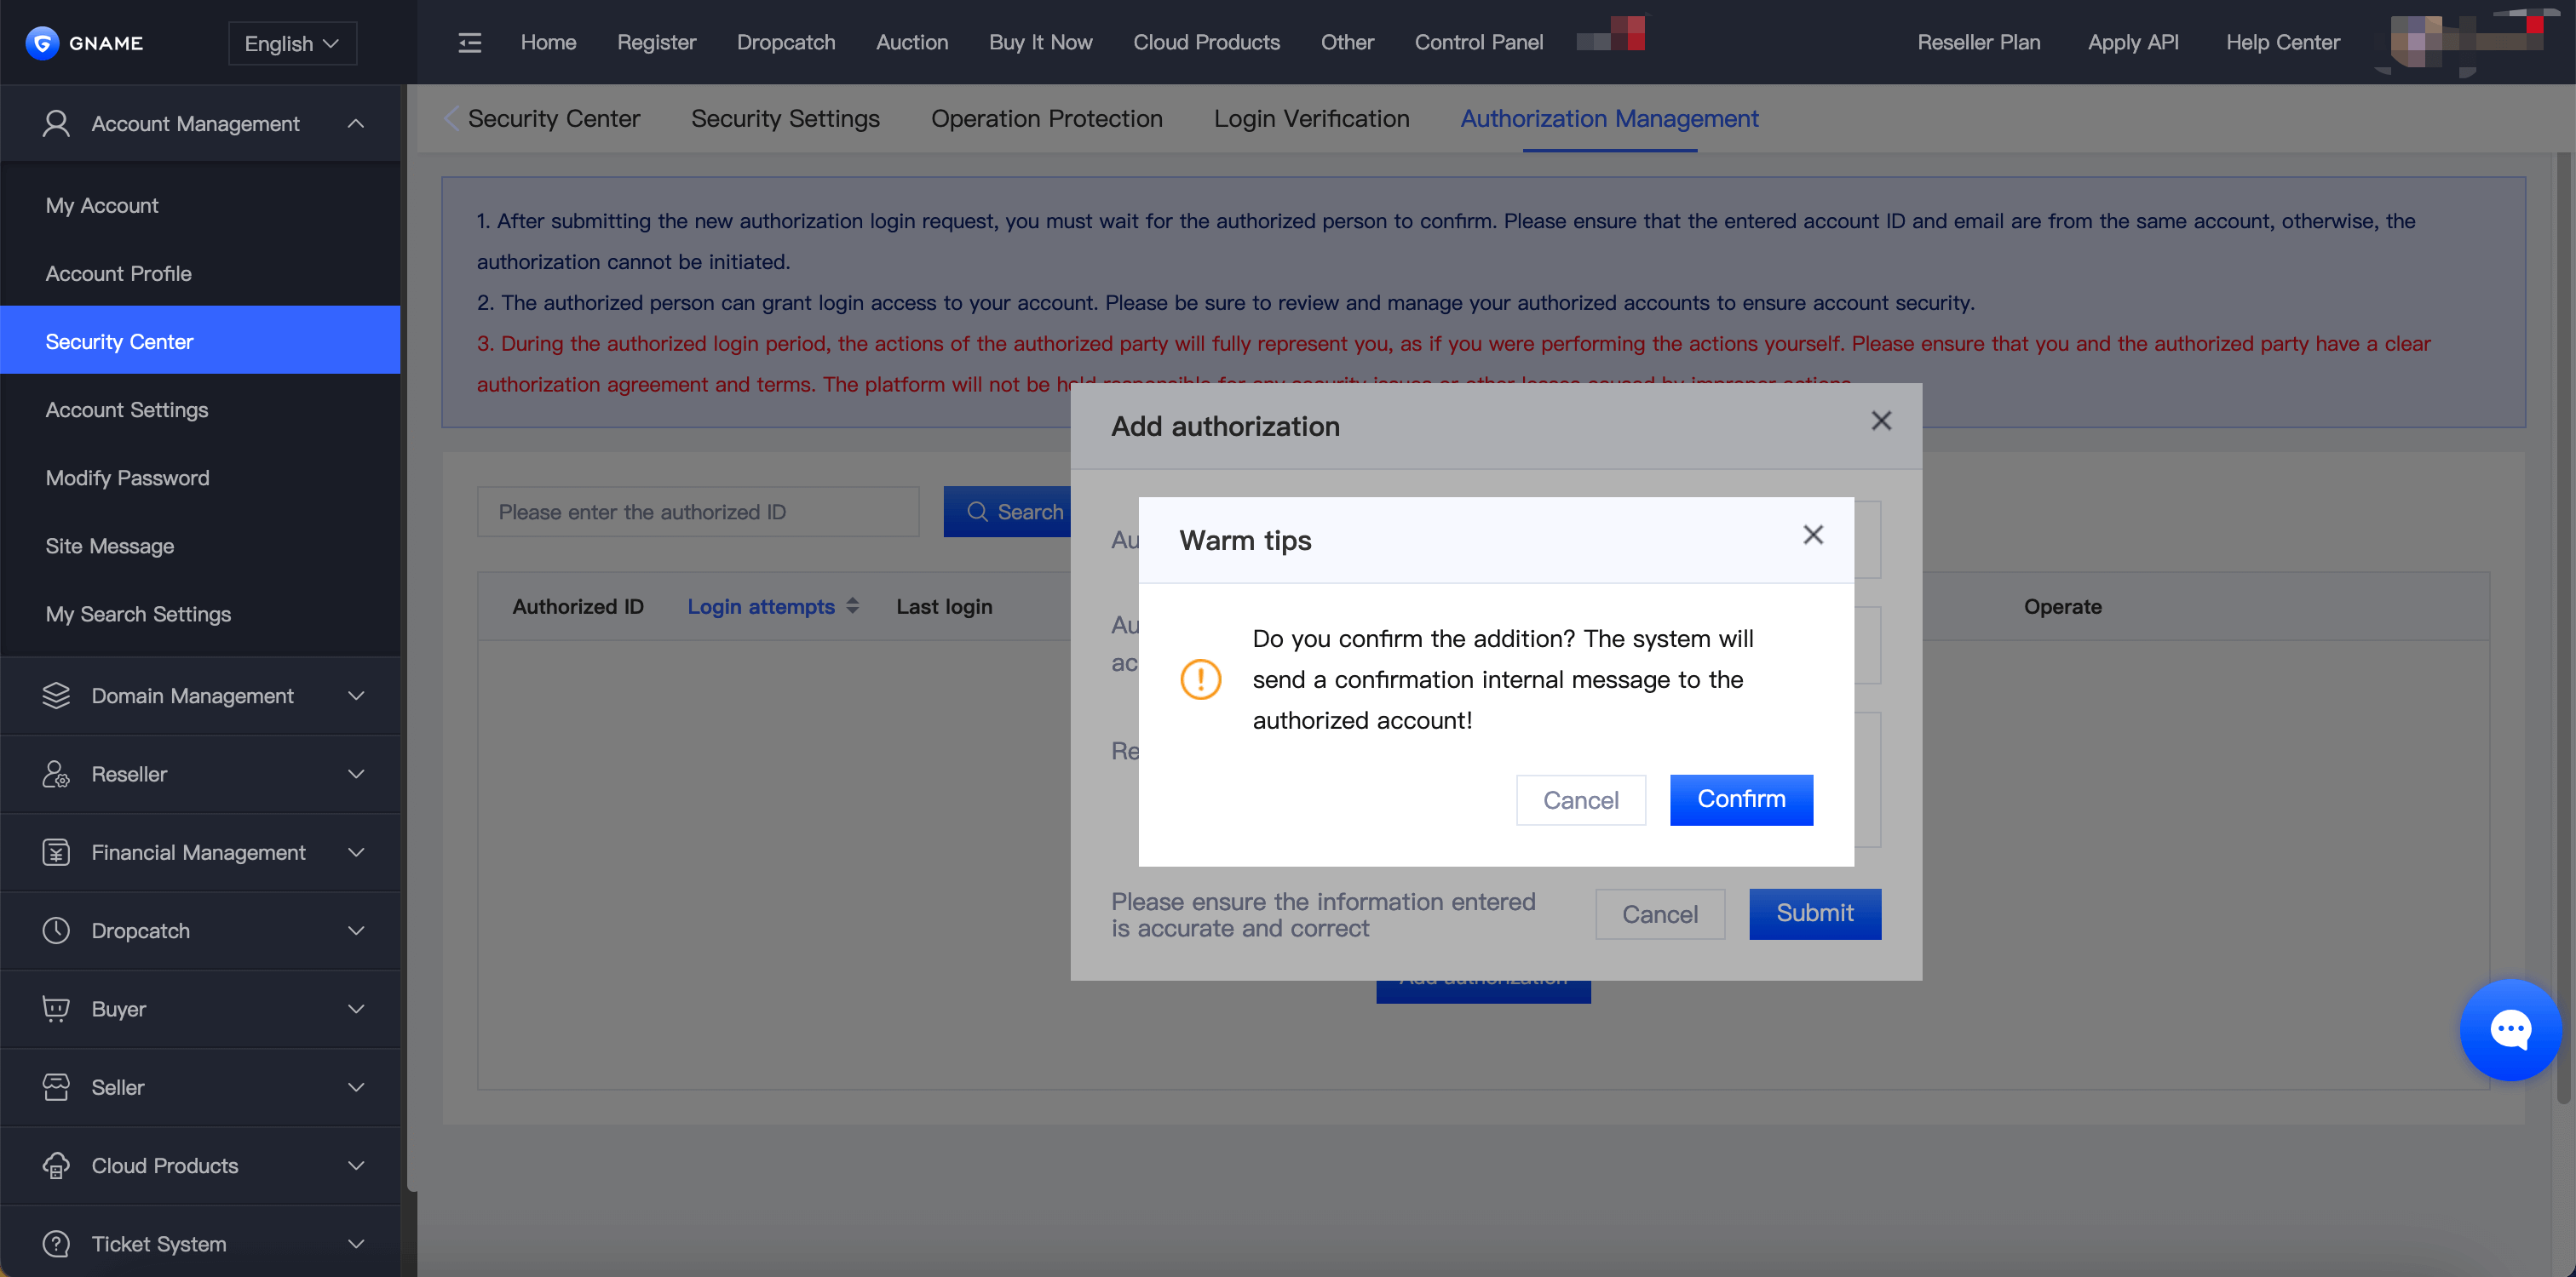
Task: Click the Authorized ID column header
Action: coord(578,606)
